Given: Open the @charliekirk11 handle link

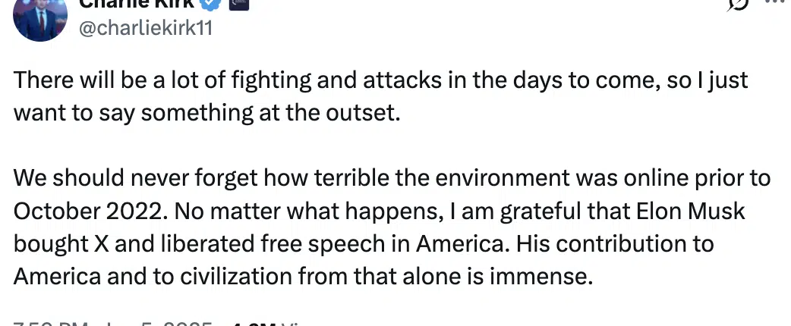Looking at the screenshot, I should (x=145, y=28).
